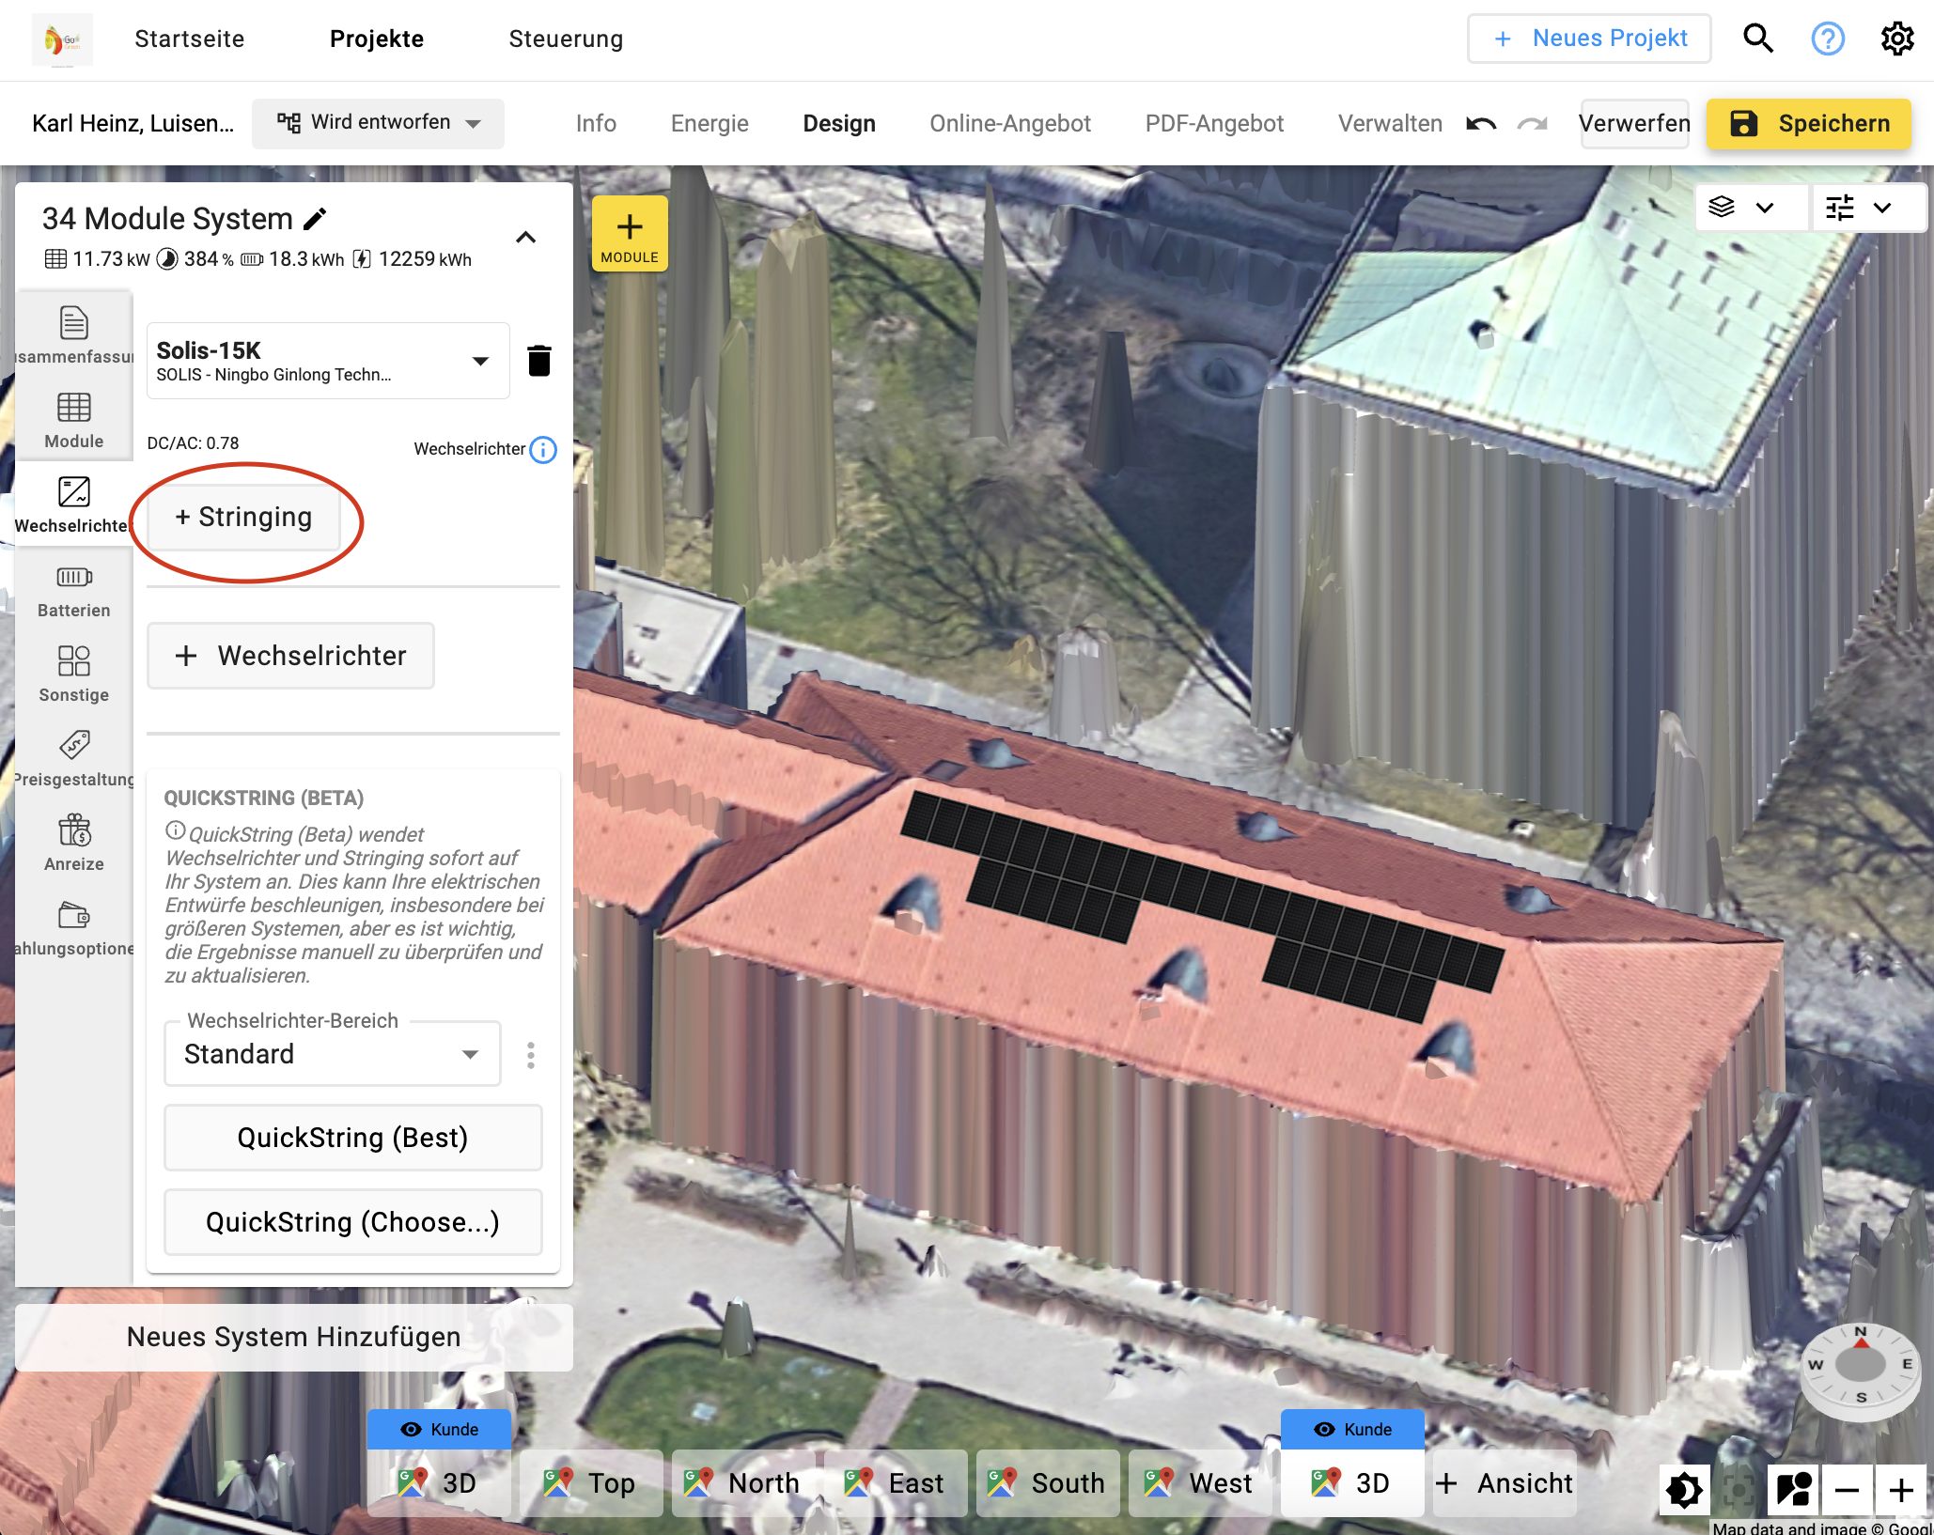Switch to the South camera view

pos(1048,1483)
